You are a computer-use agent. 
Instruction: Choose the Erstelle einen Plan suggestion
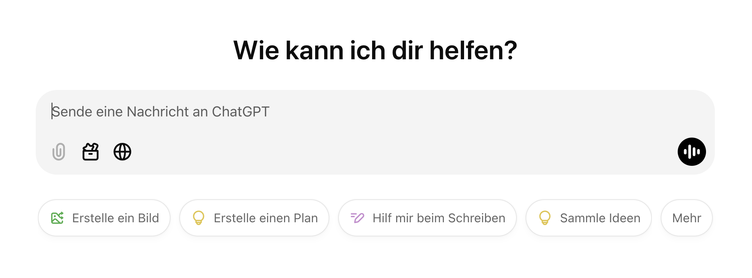254,218
